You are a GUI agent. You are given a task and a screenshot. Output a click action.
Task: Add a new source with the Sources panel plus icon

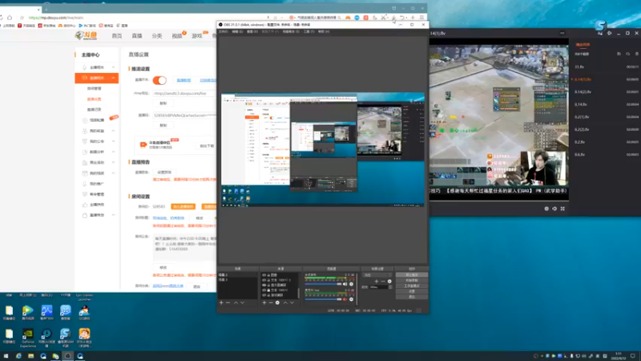tap(264, 302)
